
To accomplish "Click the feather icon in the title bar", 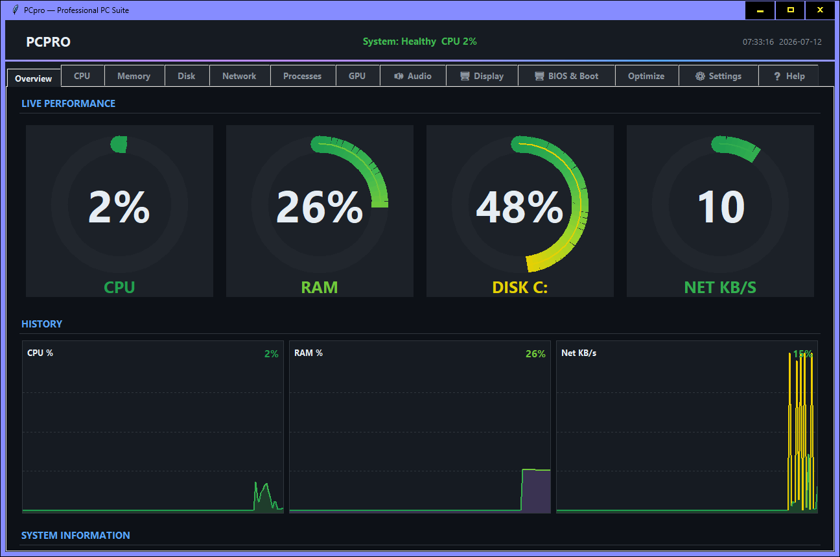I will point(15,10).
